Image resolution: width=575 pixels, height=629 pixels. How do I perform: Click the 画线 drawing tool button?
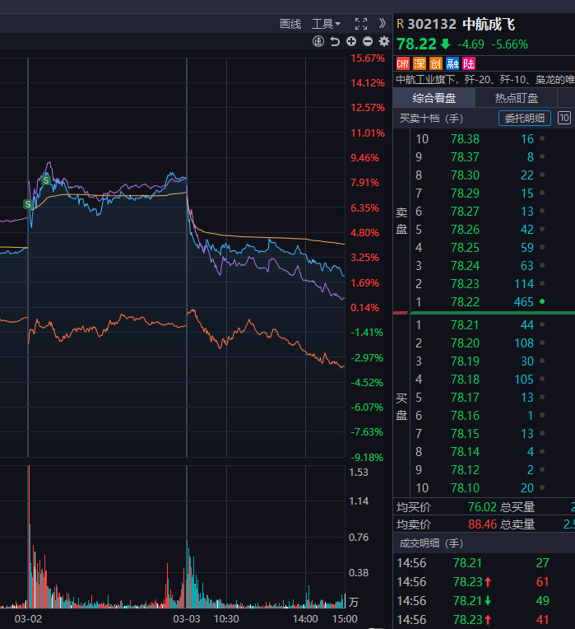290,24
